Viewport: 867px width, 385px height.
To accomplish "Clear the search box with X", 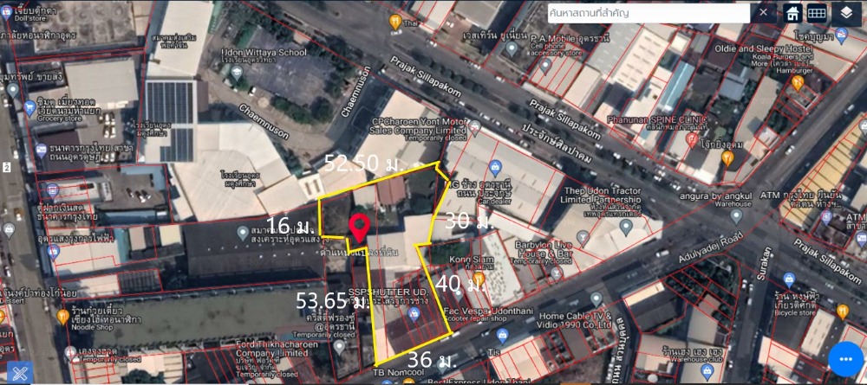I will tap(763, 13).
